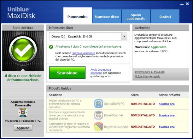This screenshot has width=193, height=139.
Task: Click Scarica ora for SpeedUpMyPC
Action: tap(167, 104)
